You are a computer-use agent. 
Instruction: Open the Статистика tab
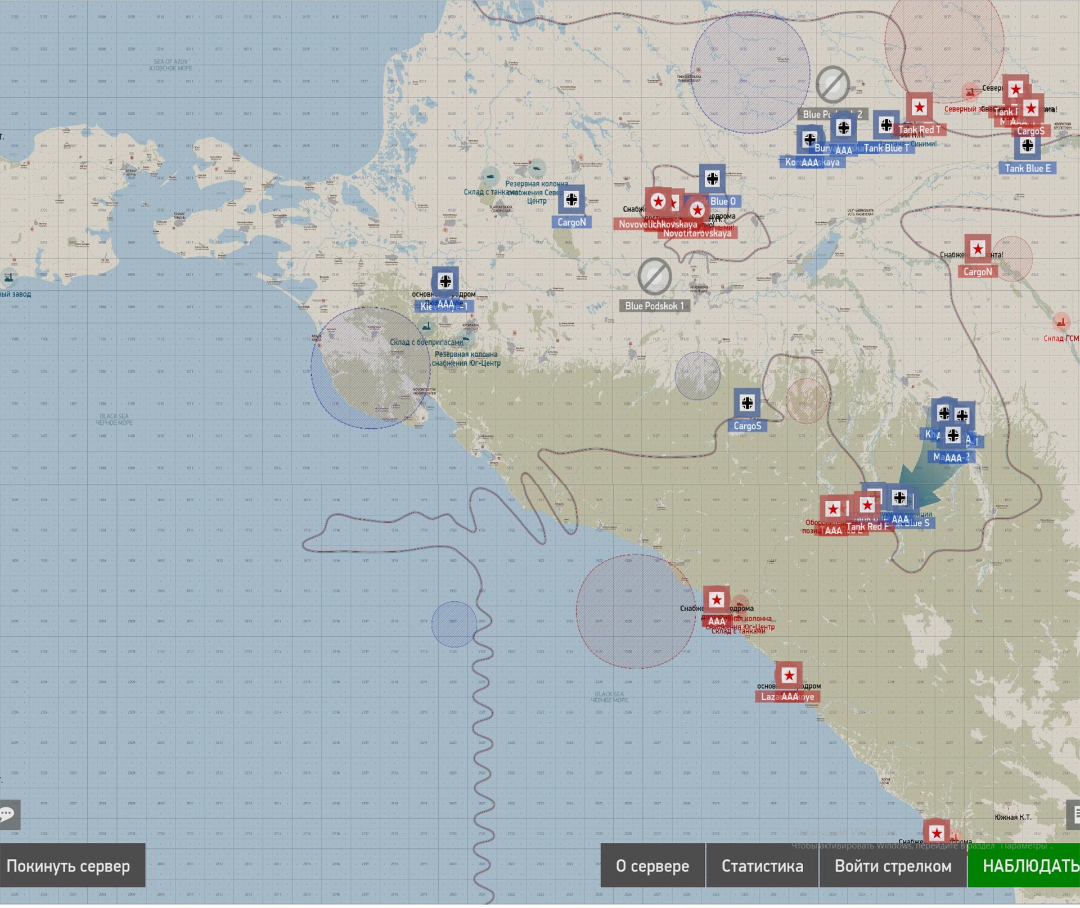click(762, 866)
